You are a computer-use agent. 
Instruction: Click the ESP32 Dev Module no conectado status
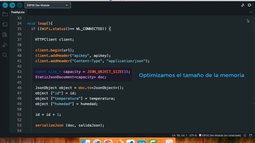pos(220,135)
